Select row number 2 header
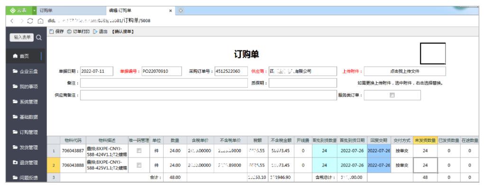484x185 pixels. [x=54, y=165]
